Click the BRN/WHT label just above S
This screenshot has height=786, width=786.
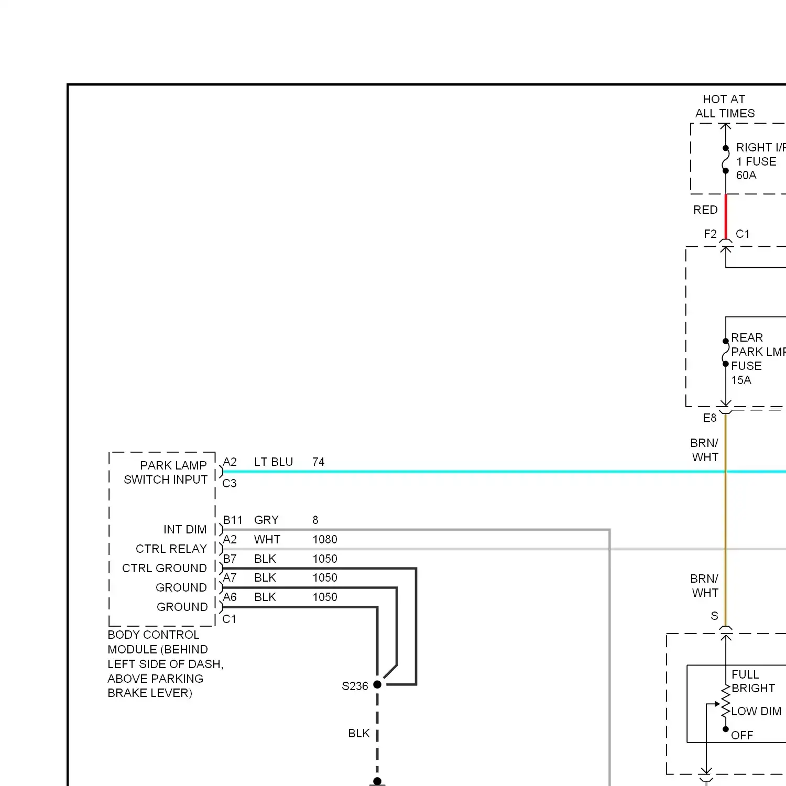(x=705, y=586)
